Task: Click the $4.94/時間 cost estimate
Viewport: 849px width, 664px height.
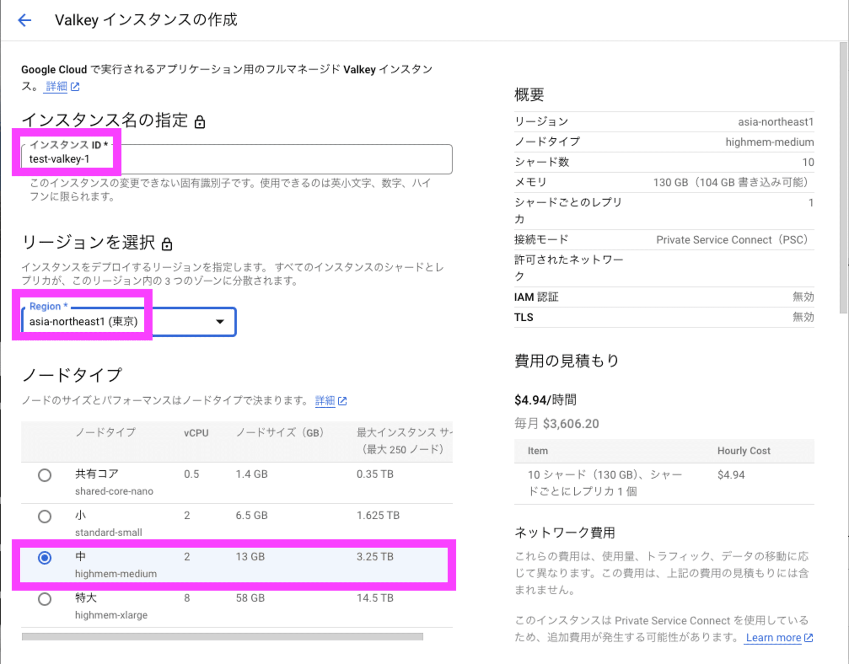Action: (x=545, y=400)
